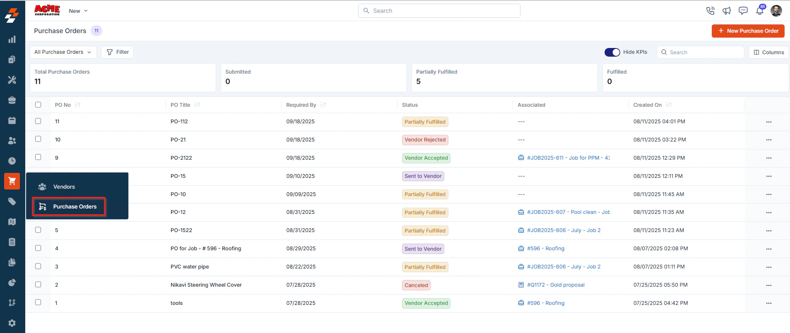Open the calculator sidebar icon
The width and height of the screenshot is (790, 333).
(12, 242)
